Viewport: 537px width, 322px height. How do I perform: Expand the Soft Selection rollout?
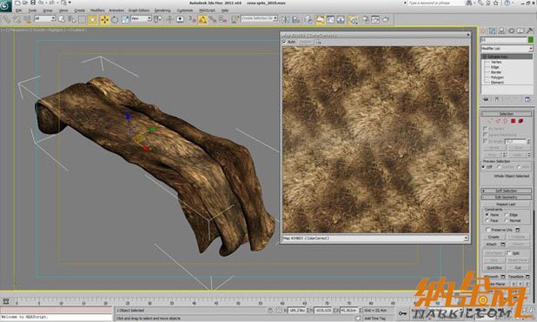point(507,191)
